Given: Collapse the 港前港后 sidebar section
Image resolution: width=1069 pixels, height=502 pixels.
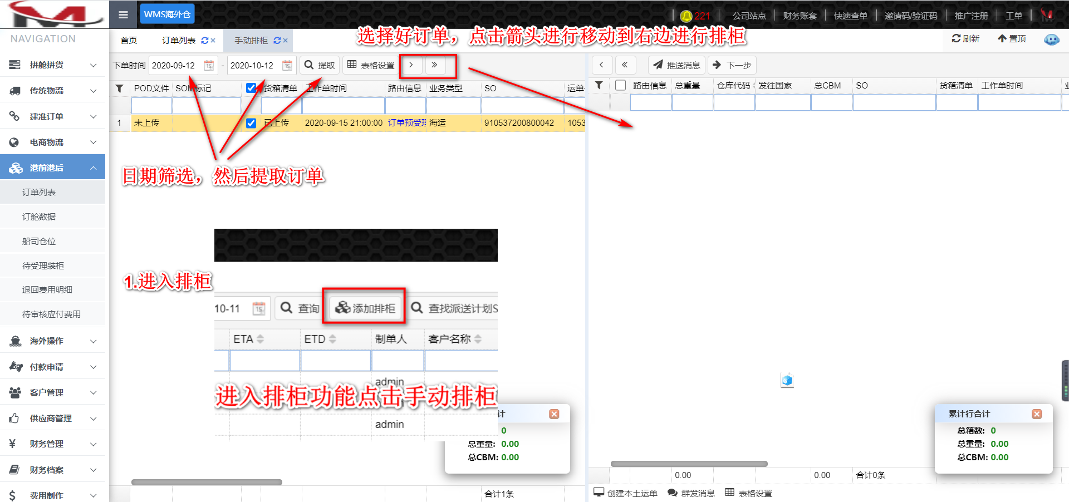Looking at the screenshot, I should 53,168.
